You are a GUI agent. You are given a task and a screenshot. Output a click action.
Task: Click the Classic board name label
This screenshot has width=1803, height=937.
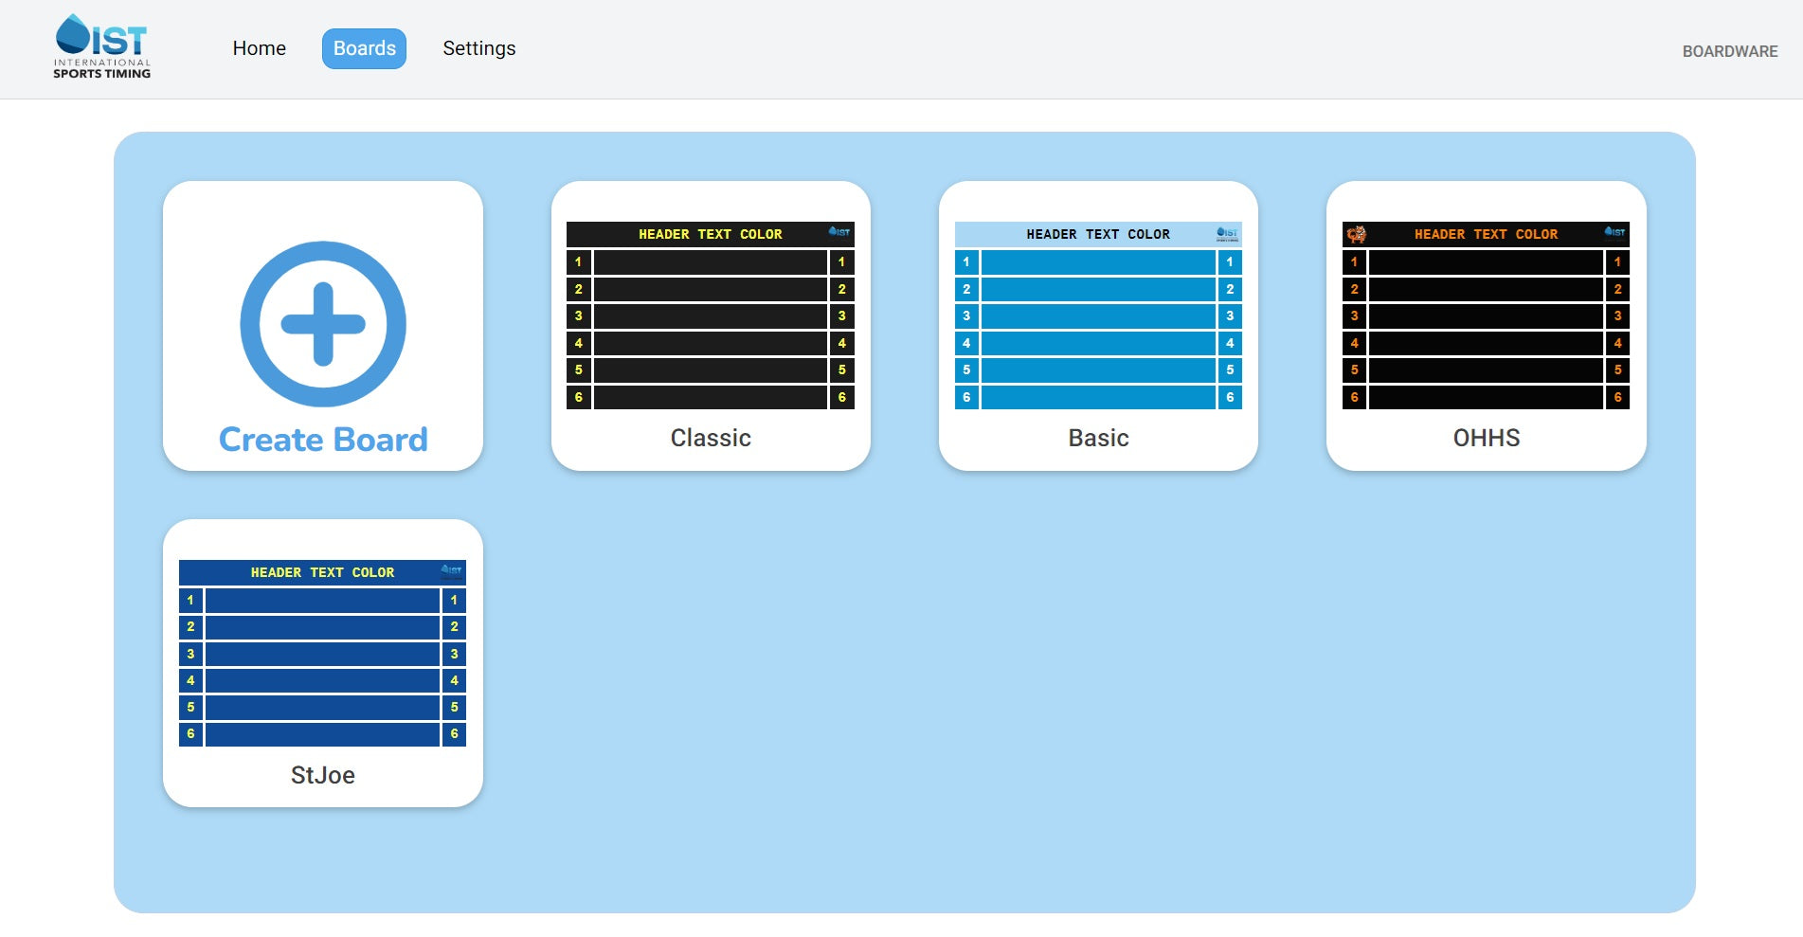click(710, 438)
